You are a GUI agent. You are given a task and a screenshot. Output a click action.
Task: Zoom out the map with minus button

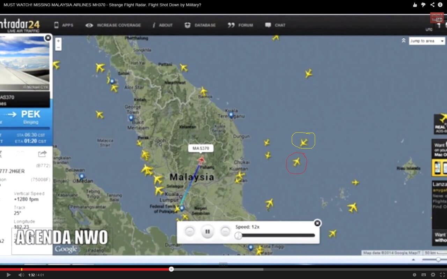(58, 47)
